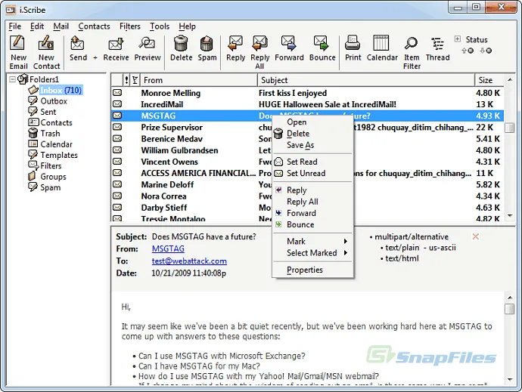
Task: Select the IncrediMail Halloween Sale message
Action: [x=307, y=104]
